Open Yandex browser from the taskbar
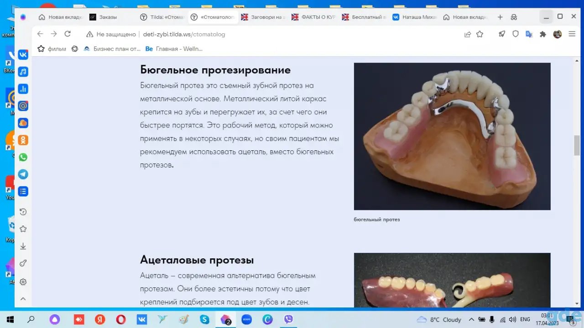Image resolution: width=584 pixels, height=328 pixels. click(x=100, y=319)
